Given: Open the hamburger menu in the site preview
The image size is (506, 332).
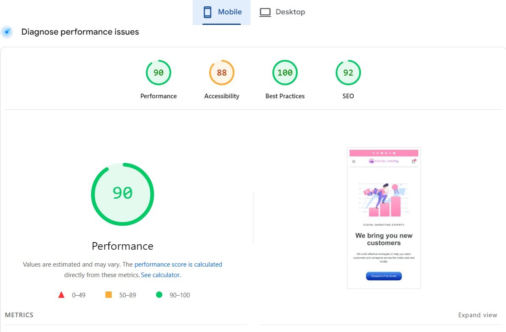Looking at the screenshot, I should tap(354, 161).
